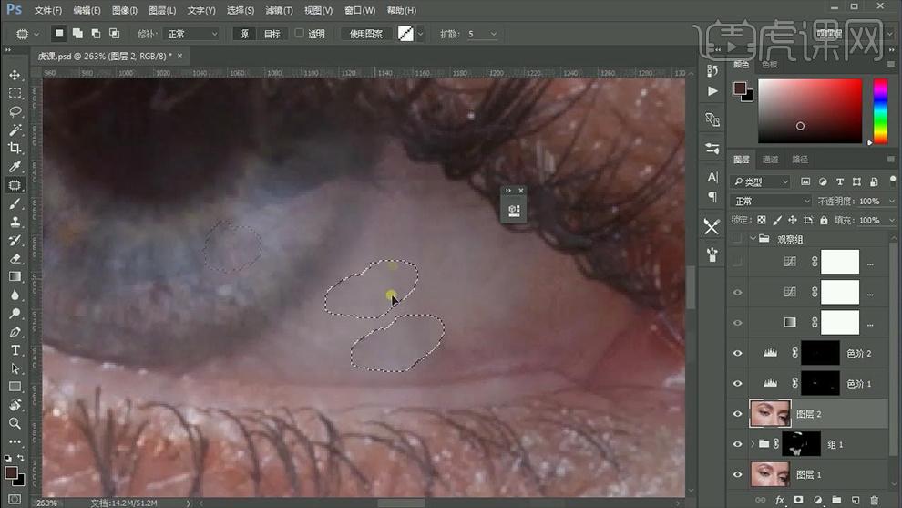Select the Crop tool in toolbar
The image size is (902, 508).
tap(15, 148)
